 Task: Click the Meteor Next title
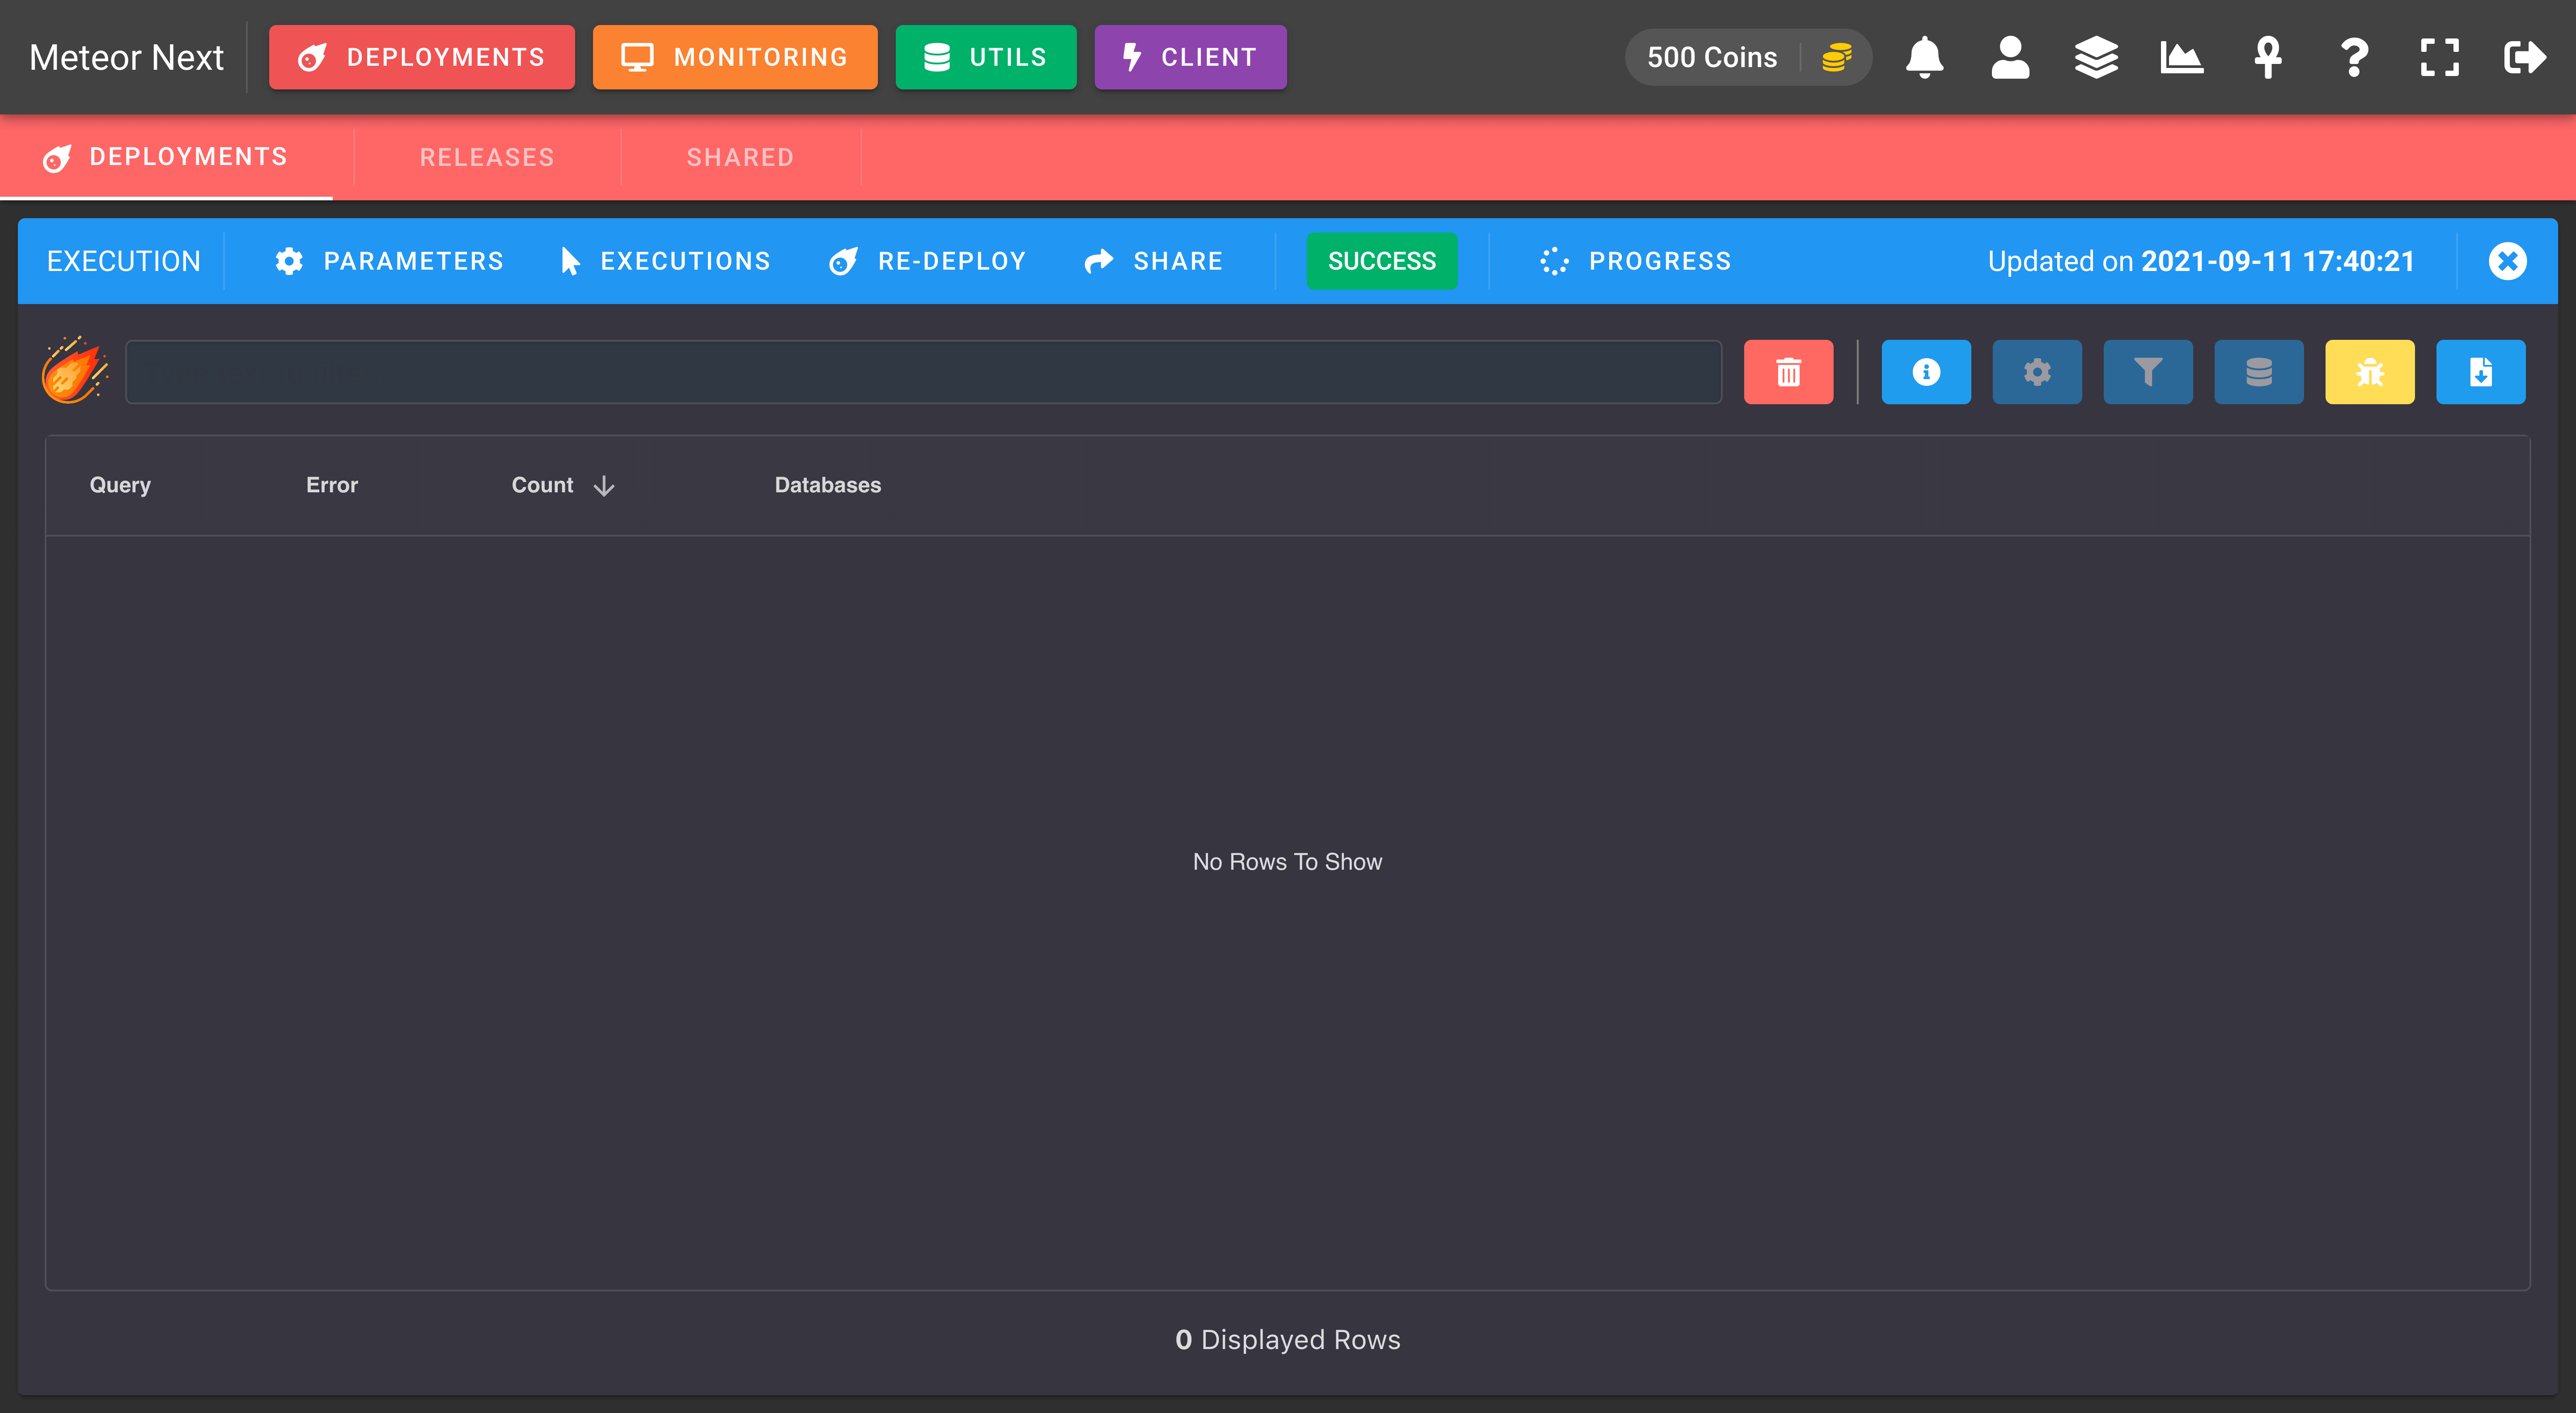click(126, 57)
